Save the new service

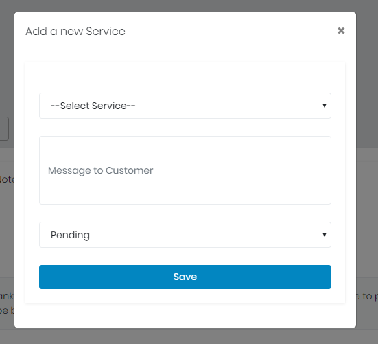[x=185, y=277]
